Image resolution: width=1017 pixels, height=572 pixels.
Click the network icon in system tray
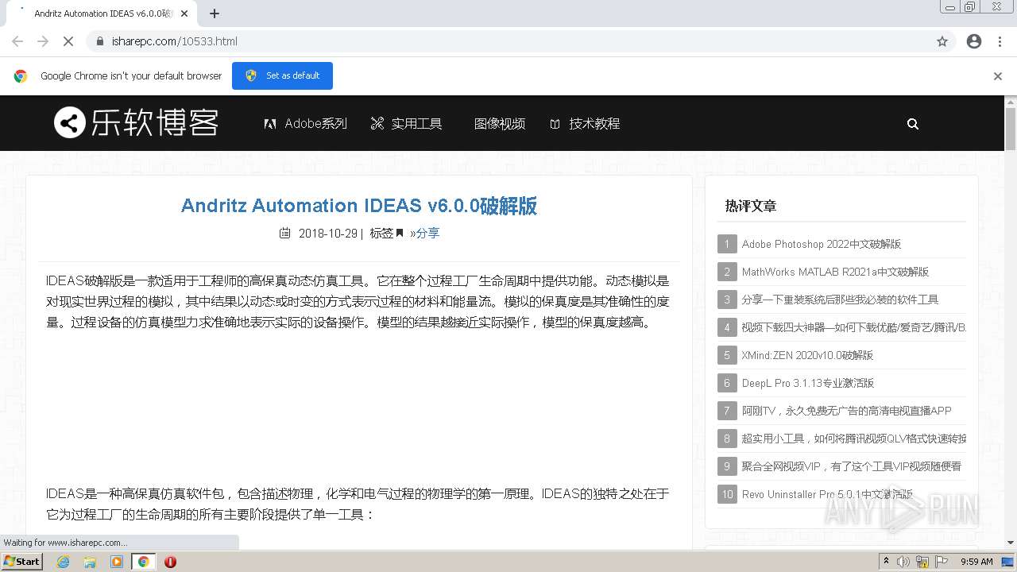[x=923, y=562]
